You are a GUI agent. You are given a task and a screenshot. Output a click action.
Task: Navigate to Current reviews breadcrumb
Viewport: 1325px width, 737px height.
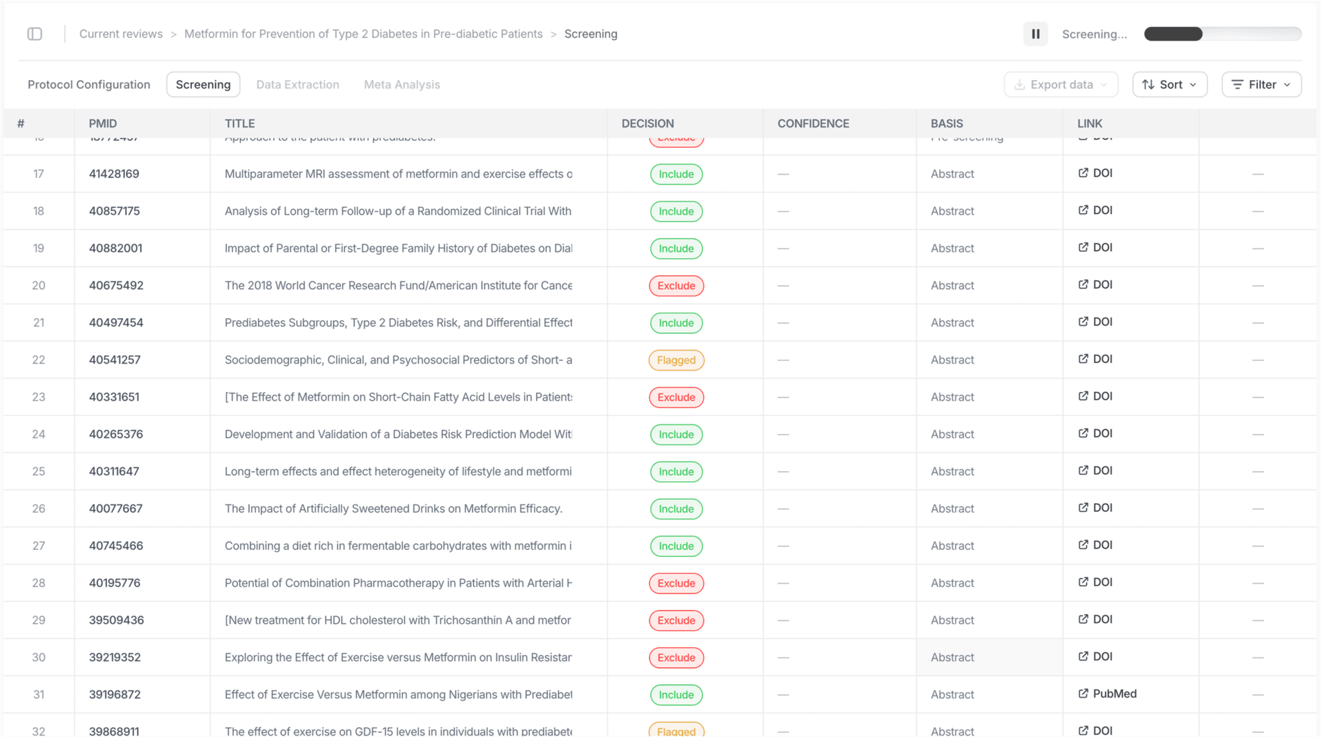pos(120,34)
